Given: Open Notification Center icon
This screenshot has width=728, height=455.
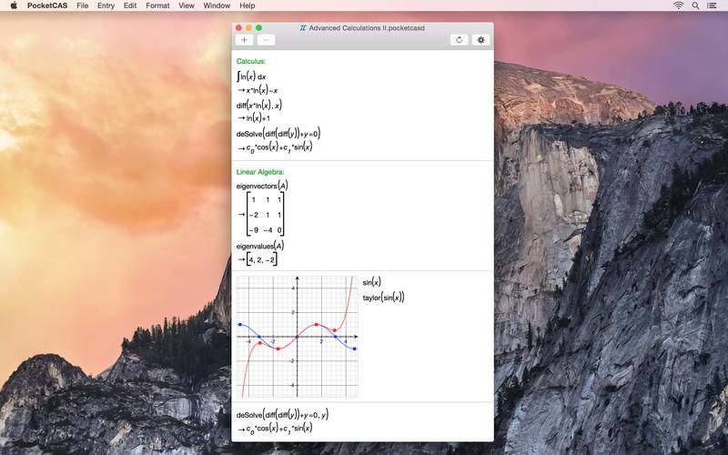Looking at the screenshot, I should (x=714, y=5).
